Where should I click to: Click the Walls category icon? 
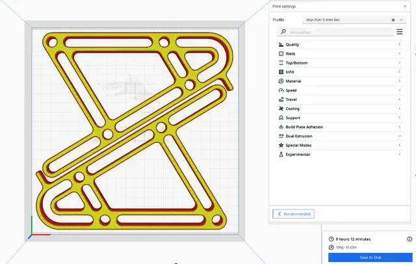coord(281,53)
